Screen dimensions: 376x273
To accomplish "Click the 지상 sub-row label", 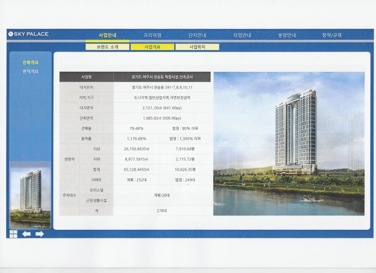I will (96, 149).
